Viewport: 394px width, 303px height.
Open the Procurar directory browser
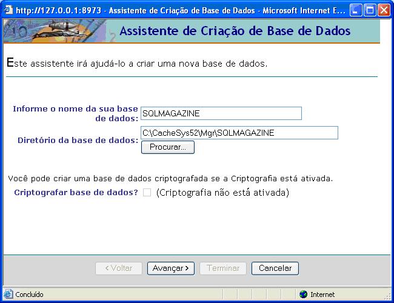(168, 147)
